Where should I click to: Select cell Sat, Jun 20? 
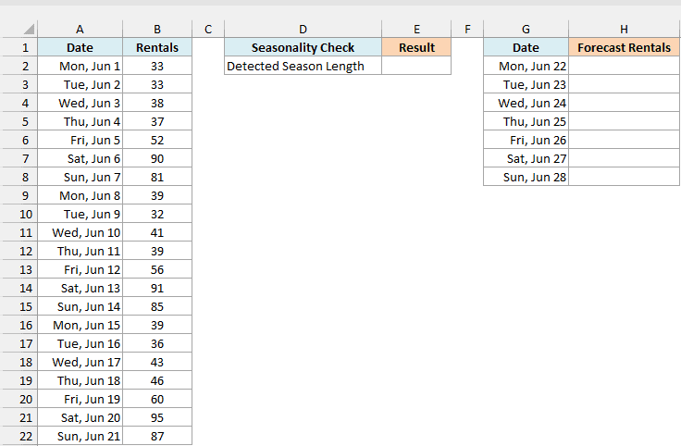pos(80,417)
